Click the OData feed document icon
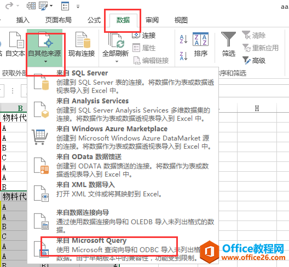 coord(41,166)
